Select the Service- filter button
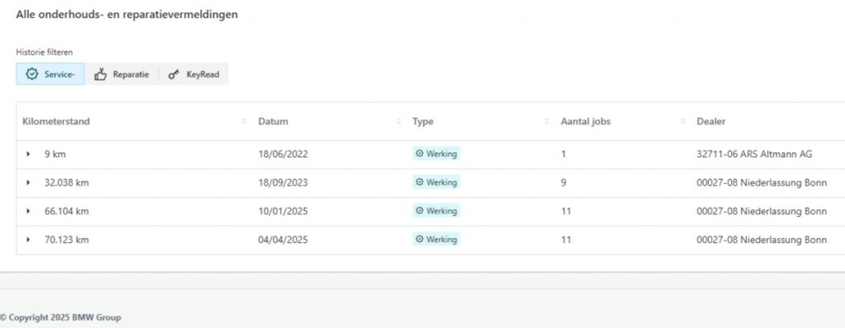845x328 pixels. tap(50, 74)
